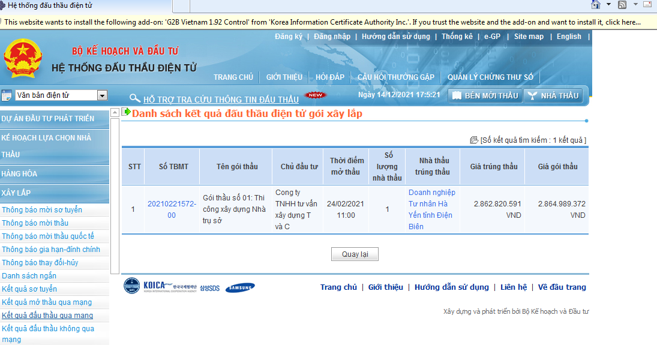Open dropdown arrow next to Home icon
Image resolution: width=657 pixels, height=345 pixels.
click(x=608, y=5)
